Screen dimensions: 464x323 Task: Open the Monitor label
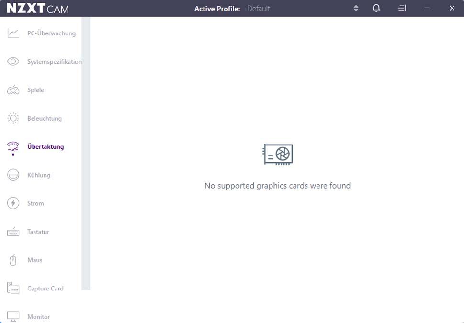38,317
